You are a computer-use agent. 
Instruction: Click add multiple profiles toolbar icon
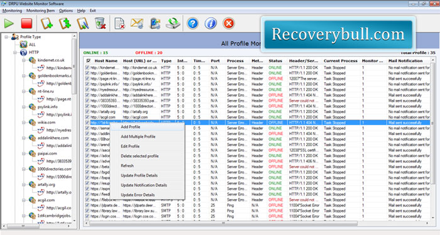[65, 23]
